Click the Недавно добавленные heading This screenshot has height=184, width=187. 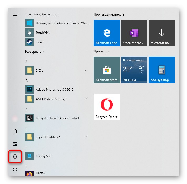click(x=42, y=14)
